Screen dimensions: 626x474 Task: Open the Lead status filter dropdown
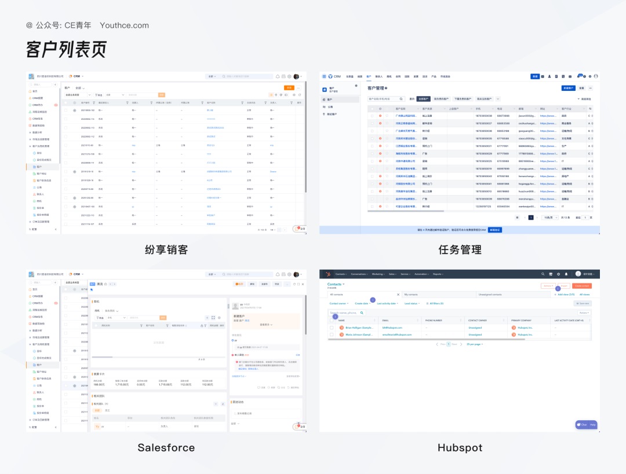412,304
